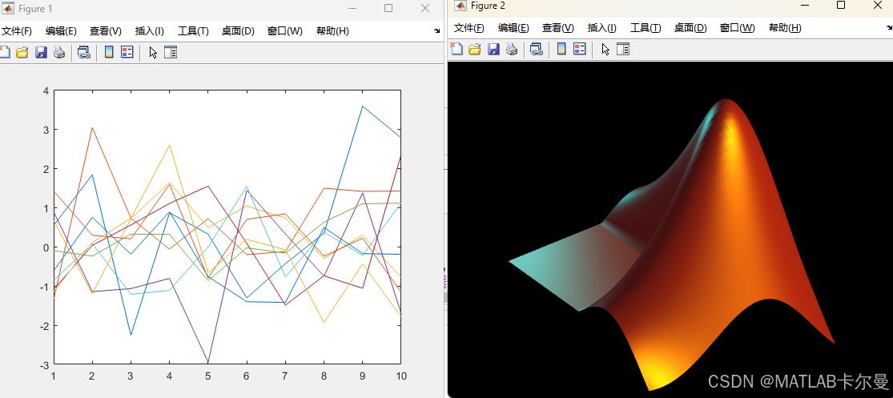Click the Figure 1 title text
This screenshot has height=398, width=893.
tap(35, 9)
